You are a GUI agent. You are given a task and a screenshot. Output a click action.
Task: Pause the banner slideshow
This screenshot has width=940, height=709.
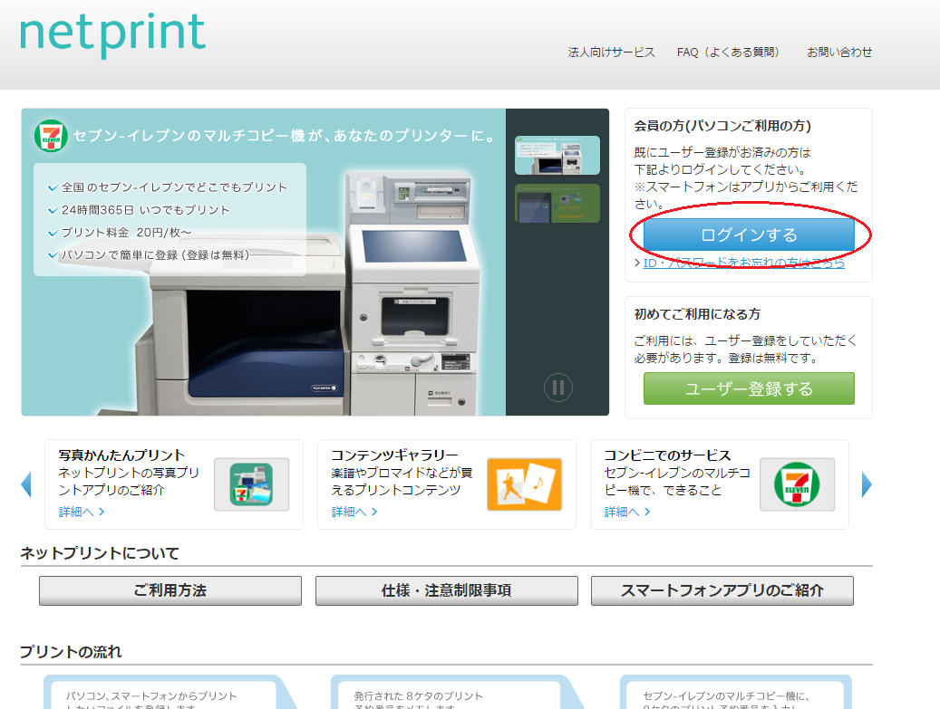[558, 388]
